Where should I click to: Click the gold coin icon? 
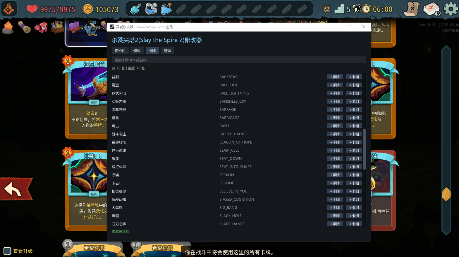[88, 9]
